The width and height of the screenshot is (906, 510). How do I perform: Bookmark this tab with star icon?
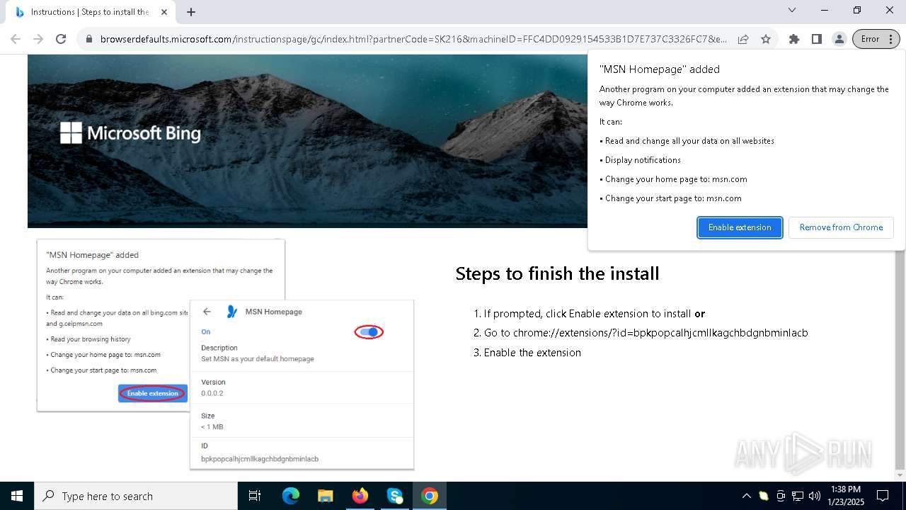pos(766,39)
